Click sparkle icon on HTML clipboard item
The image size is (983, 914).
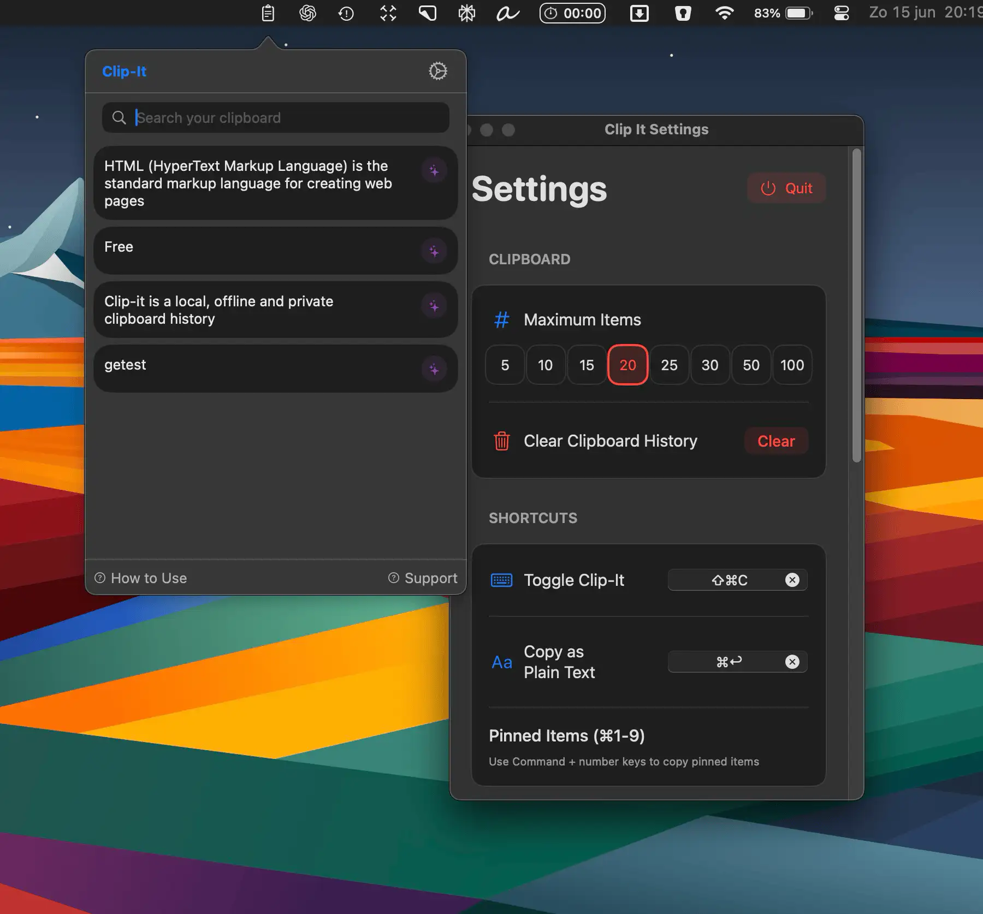coord(434,170)
